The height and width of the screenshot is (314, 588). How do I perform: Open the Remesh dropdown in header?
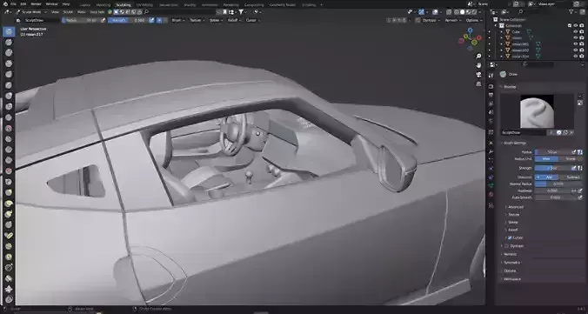[x=452, y=20]
